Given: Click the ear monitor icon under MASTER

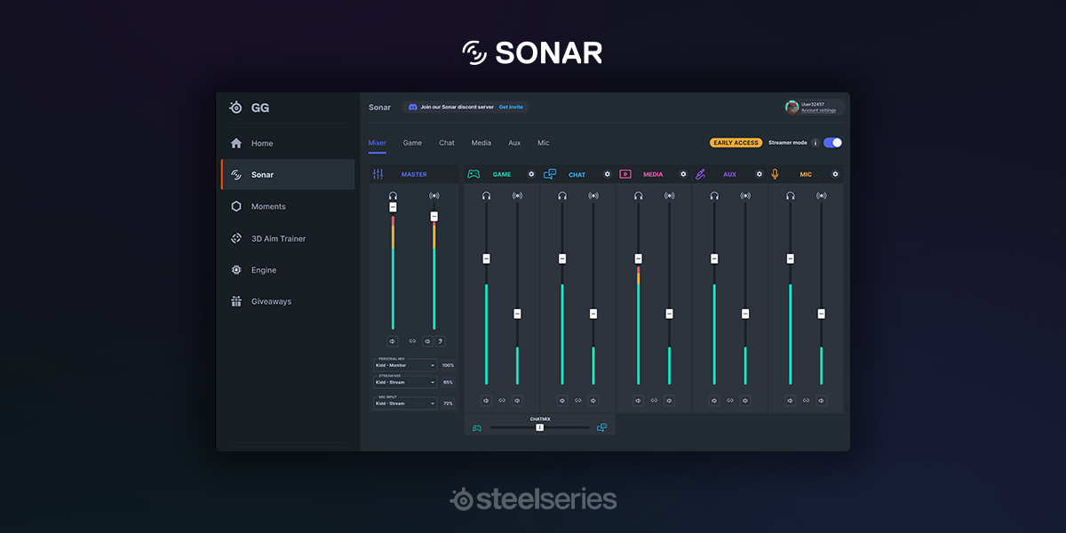Looking at the screenshot, I should [x=440, y=340].
